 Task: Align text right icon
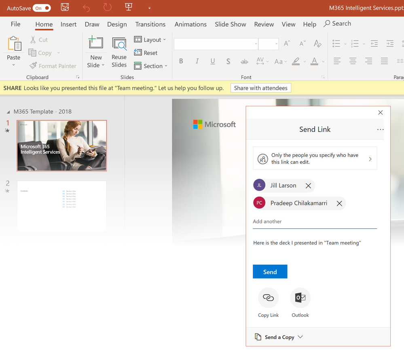coord(368,61)
